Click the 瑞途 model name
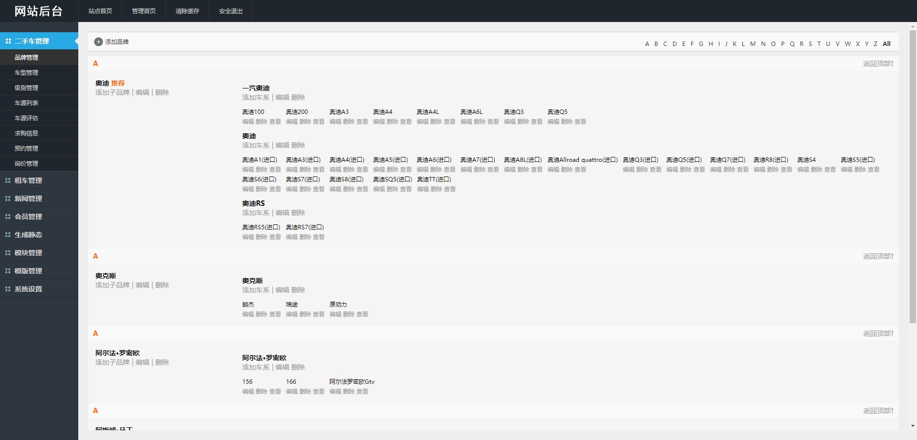The width and height of the screenshot is (917, 440). click(292, 305)
